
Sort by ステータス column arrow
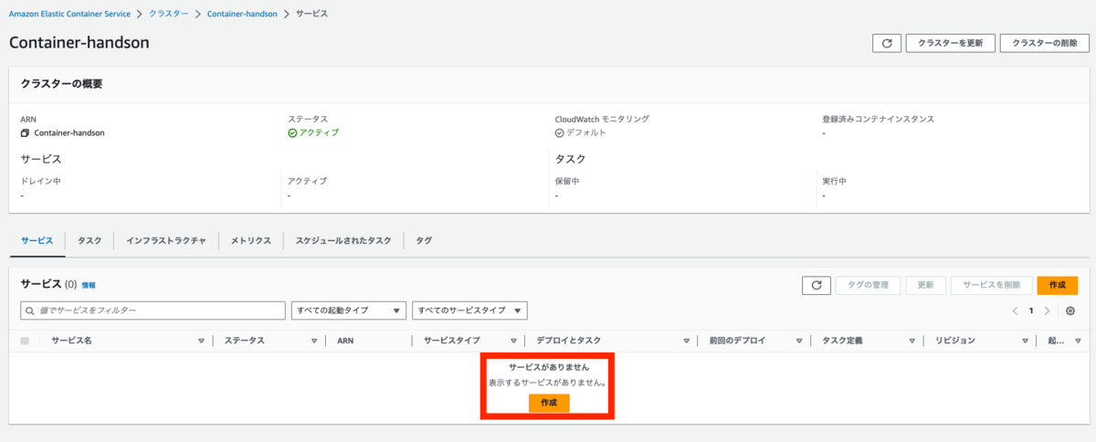(x=313, y=341)
